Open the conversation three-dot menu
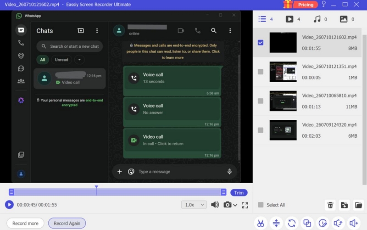The height and width of the screenshot is (230, 367). point(230,31)
